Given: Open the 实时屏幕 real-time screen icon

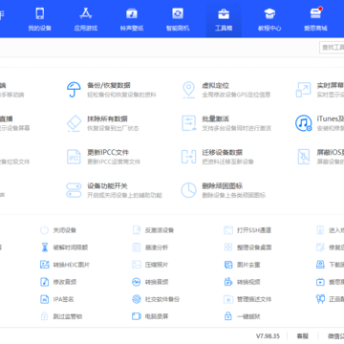Looking at the screenshot, I should (303, 90).
